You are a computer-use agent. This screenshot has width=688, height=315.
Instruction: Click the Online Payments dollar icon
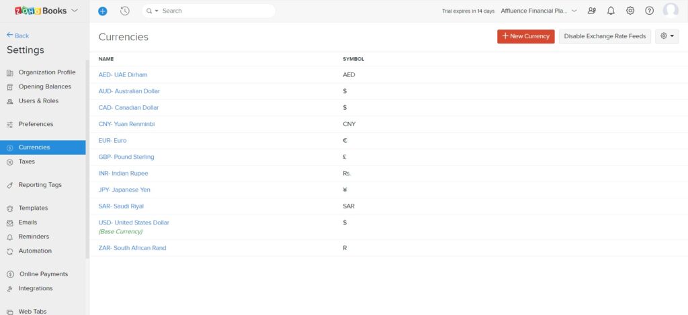click(11, 274)
